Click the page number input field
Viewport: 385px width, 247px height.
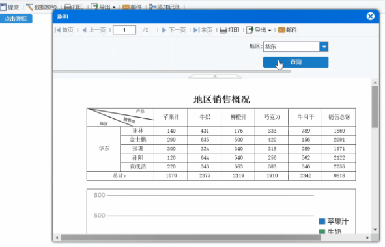click(124, 30)
